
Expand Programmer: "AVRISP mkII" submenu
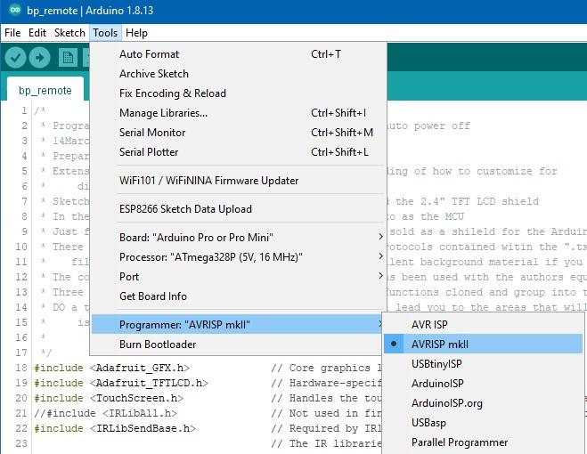[x=239, y=325]
